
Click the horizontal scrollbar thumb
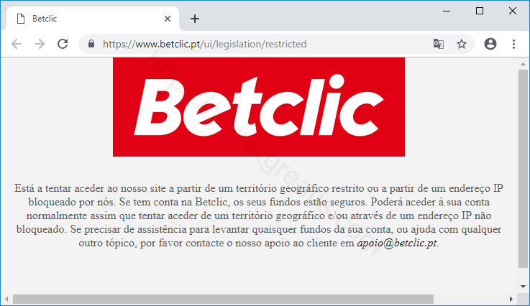[x=223, y=300]
